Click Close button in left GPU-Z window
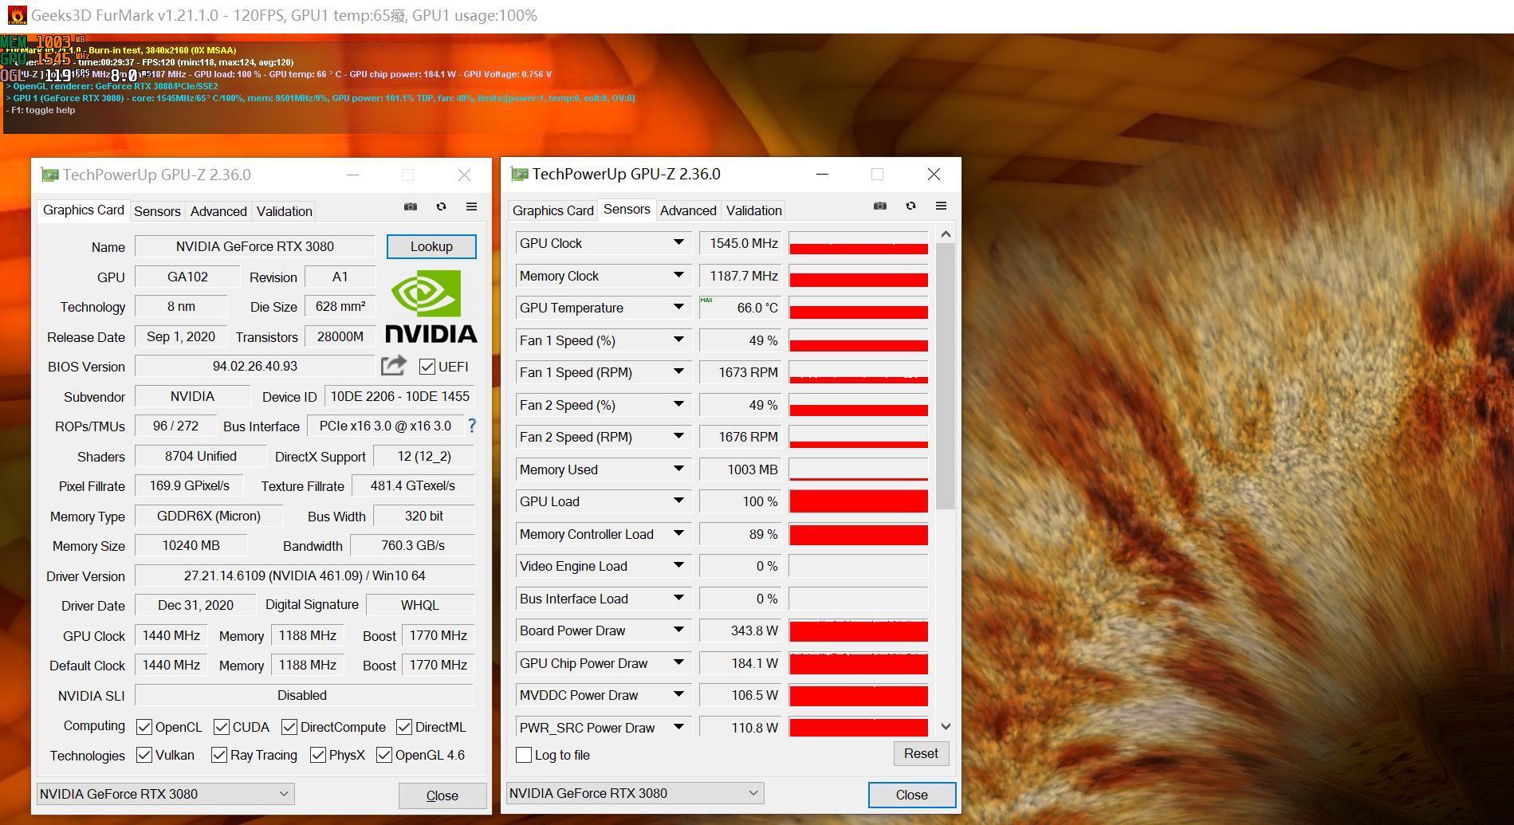 [442, 796]
